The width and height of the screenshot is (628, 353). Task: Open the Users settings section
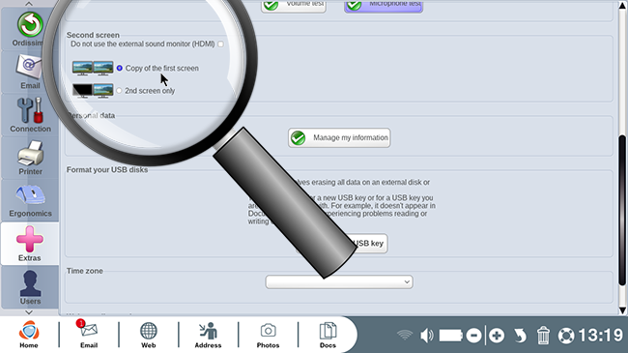pos(30,286)
